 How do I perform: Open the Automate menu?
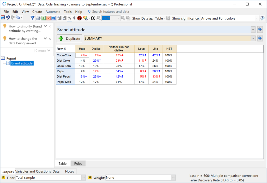(x=53, y=11)
